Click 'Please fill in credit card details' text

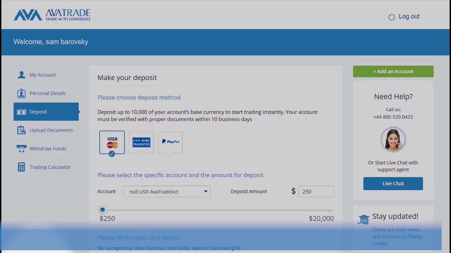tap(138, 238)
